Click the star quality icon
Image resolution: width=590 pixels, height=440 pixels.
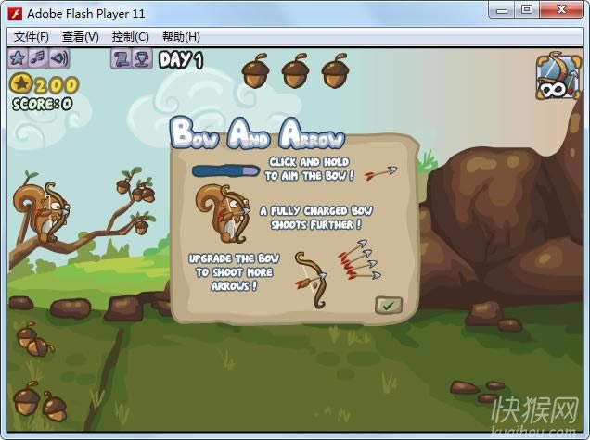18,58
